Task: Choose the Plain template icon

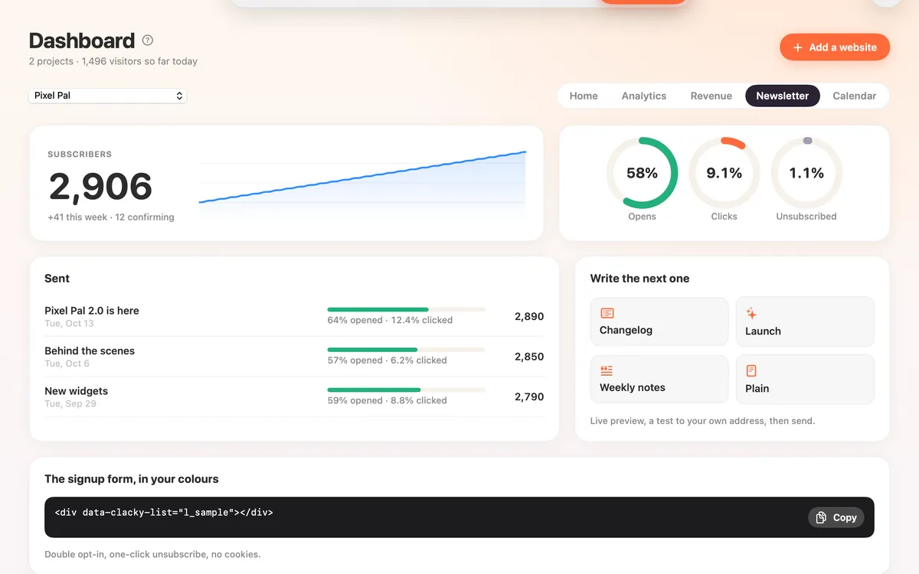Action: point(751,370)
